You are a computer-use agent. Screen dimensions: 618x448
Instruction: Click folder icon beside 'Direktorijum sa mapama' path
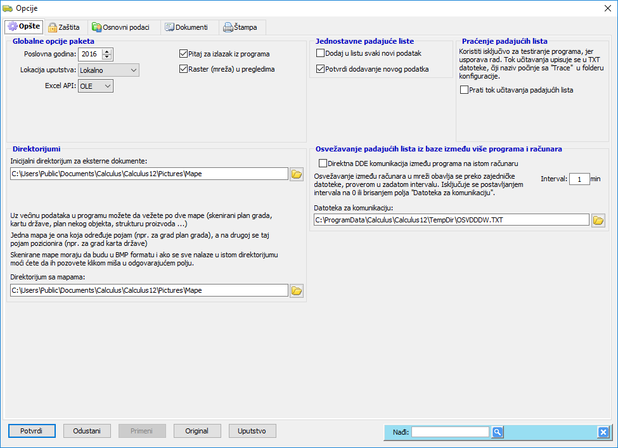[297, 290]
